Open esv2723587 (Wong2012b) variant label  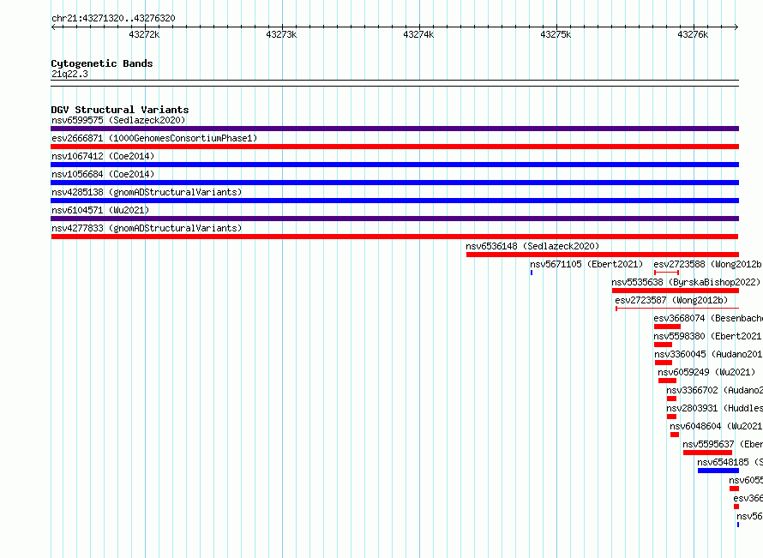tap(671, 300)
